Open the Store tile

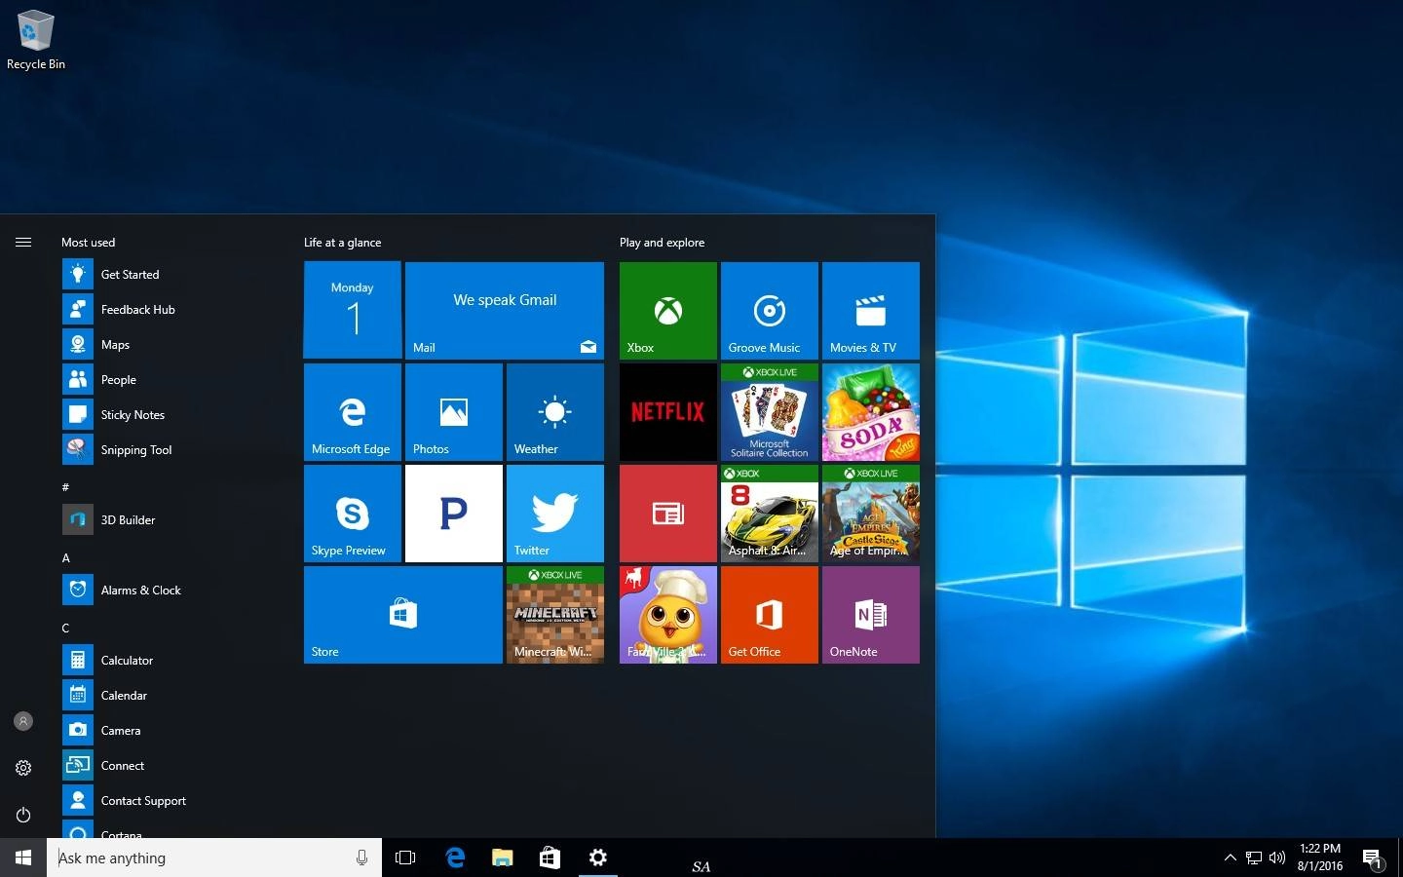click(x=403, y=614)
